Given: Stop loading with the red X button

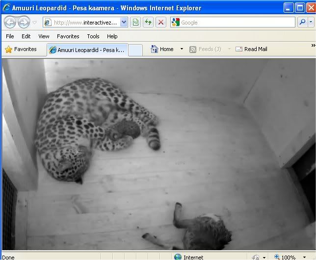Looking at the screenshot, I should pos(161,22).
